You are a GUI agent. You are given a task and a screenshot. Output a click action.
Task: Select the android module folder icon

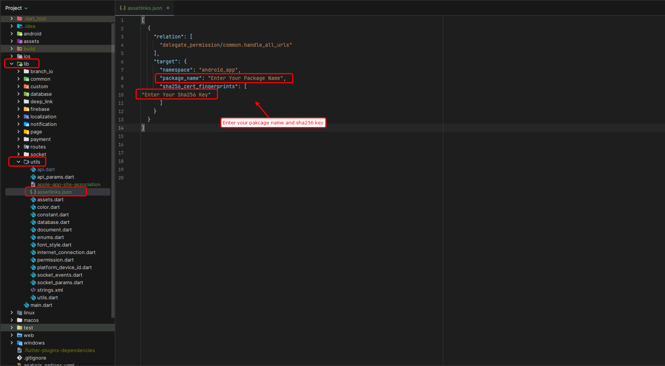tap(20, 34)
